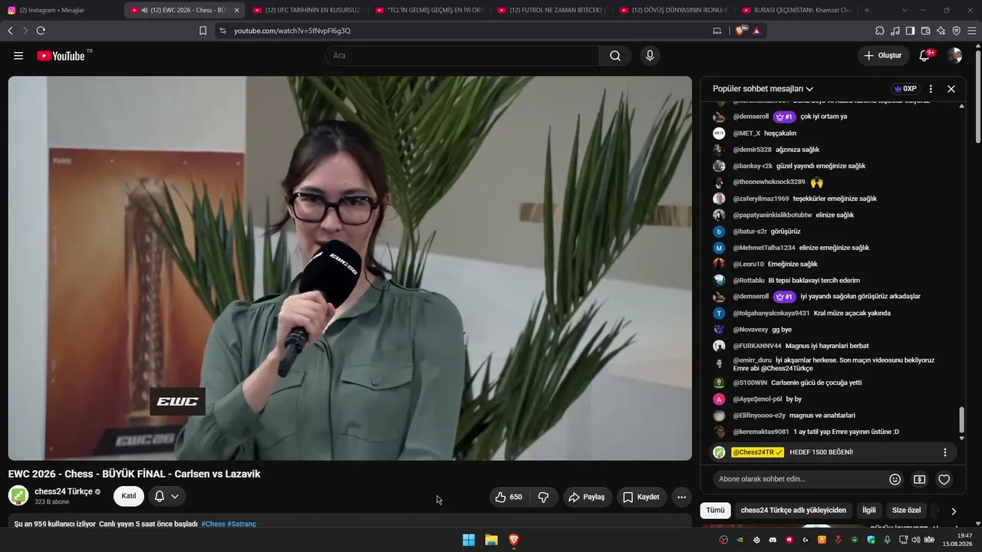Open the tab search chevron dropdown
Viewport: 982px width, 552px height.
(x=905, y=10)
